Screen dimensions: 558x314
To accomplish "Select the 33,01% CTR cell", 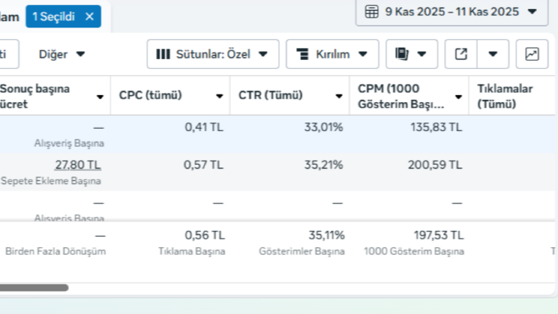I will [324, 127].
